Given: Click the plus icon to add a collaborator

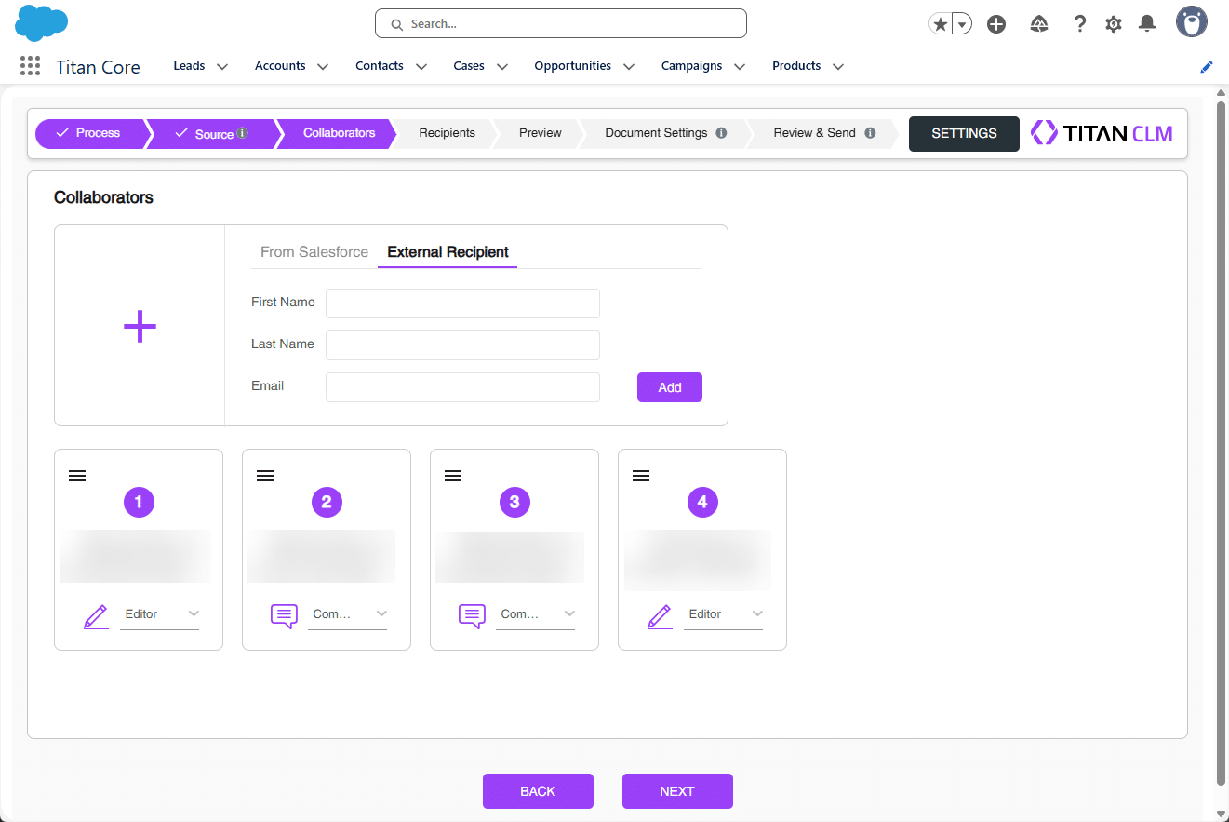Looking at the screenshot, I should coord(139,326).
